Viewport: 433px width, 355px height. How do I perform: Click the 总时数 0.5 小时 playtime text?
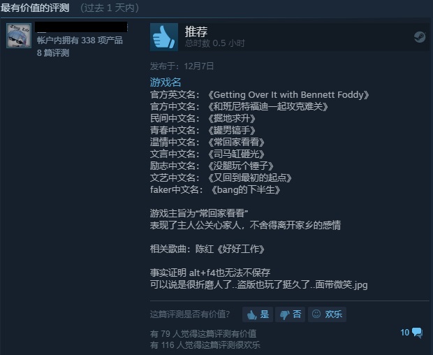pyautogui.click(x=215, y=43)
